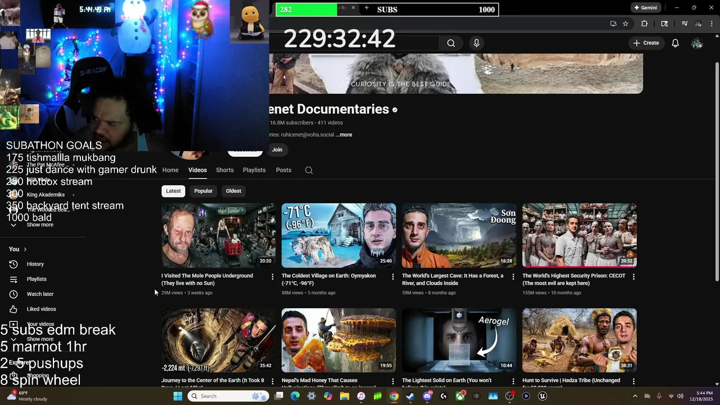This screenshot has width=720, height=405.
Task: Open options for Journey to Center video
Action: pyautogui.click(x=273, y=381)
